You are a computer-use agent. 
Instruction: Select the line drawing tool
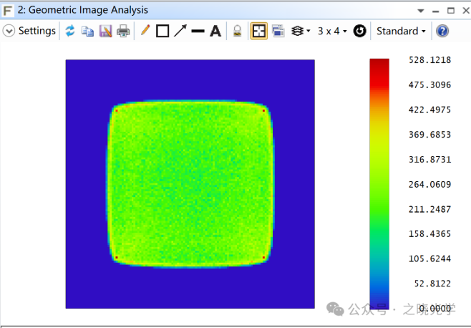pyautogui.click(x=198, y=31)
